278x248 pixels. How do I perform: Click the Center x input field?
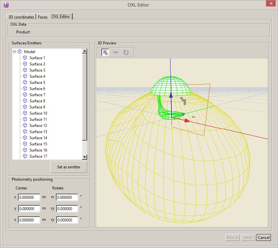(29, 197)
